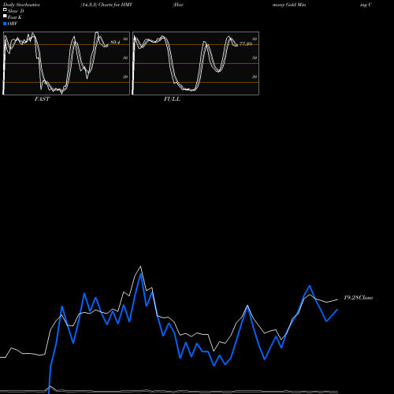Screen dimensions: 394x394
Task: Click the 'FAST' label under left chart
Action: pyautogui.click(x=42, y=99)
